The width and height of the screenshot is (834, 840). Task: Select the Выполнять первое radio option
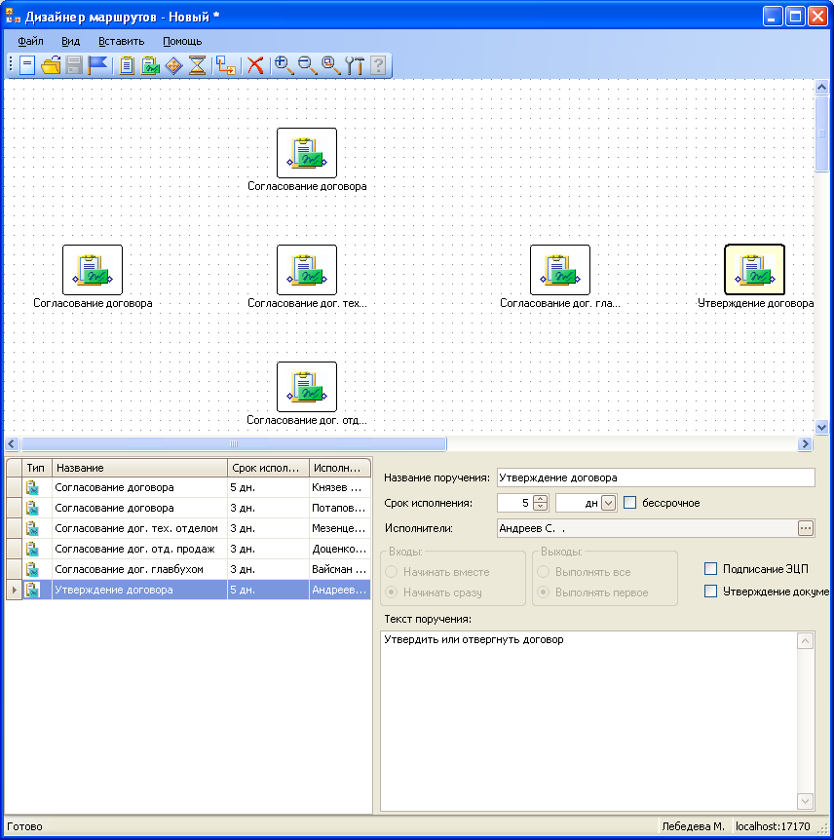click(x=543, y=592)
